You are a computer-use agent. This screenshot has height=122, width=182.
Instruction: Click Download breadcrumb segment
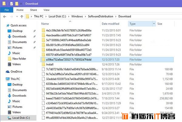[x=125, y=16]
